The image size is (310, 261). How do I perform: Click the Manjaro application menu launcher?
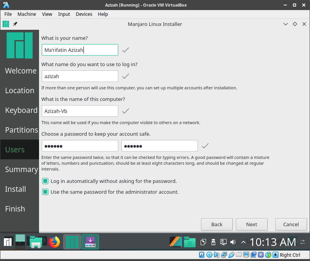pos(8,242)
